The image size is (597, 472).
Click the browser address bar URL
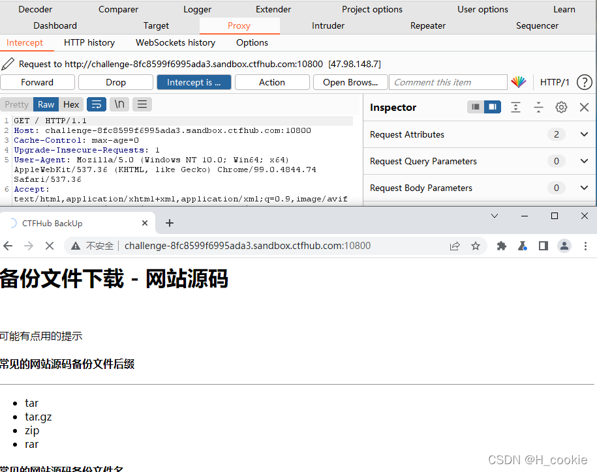pos(247,246)
